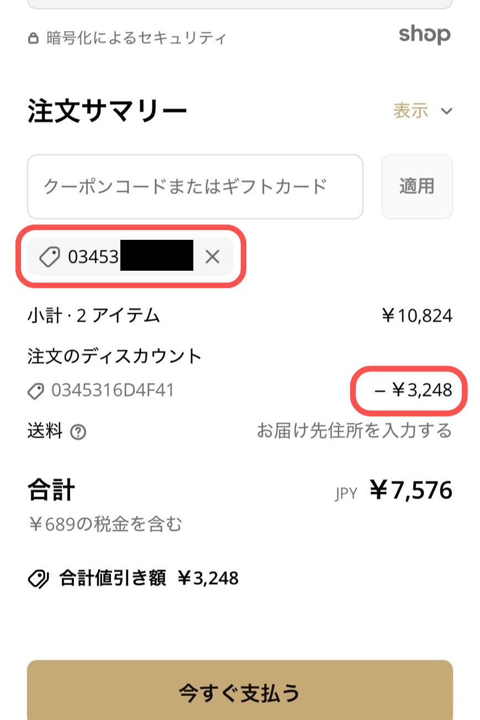
Task: Click the JPY currency label
Action: [346, 493]
